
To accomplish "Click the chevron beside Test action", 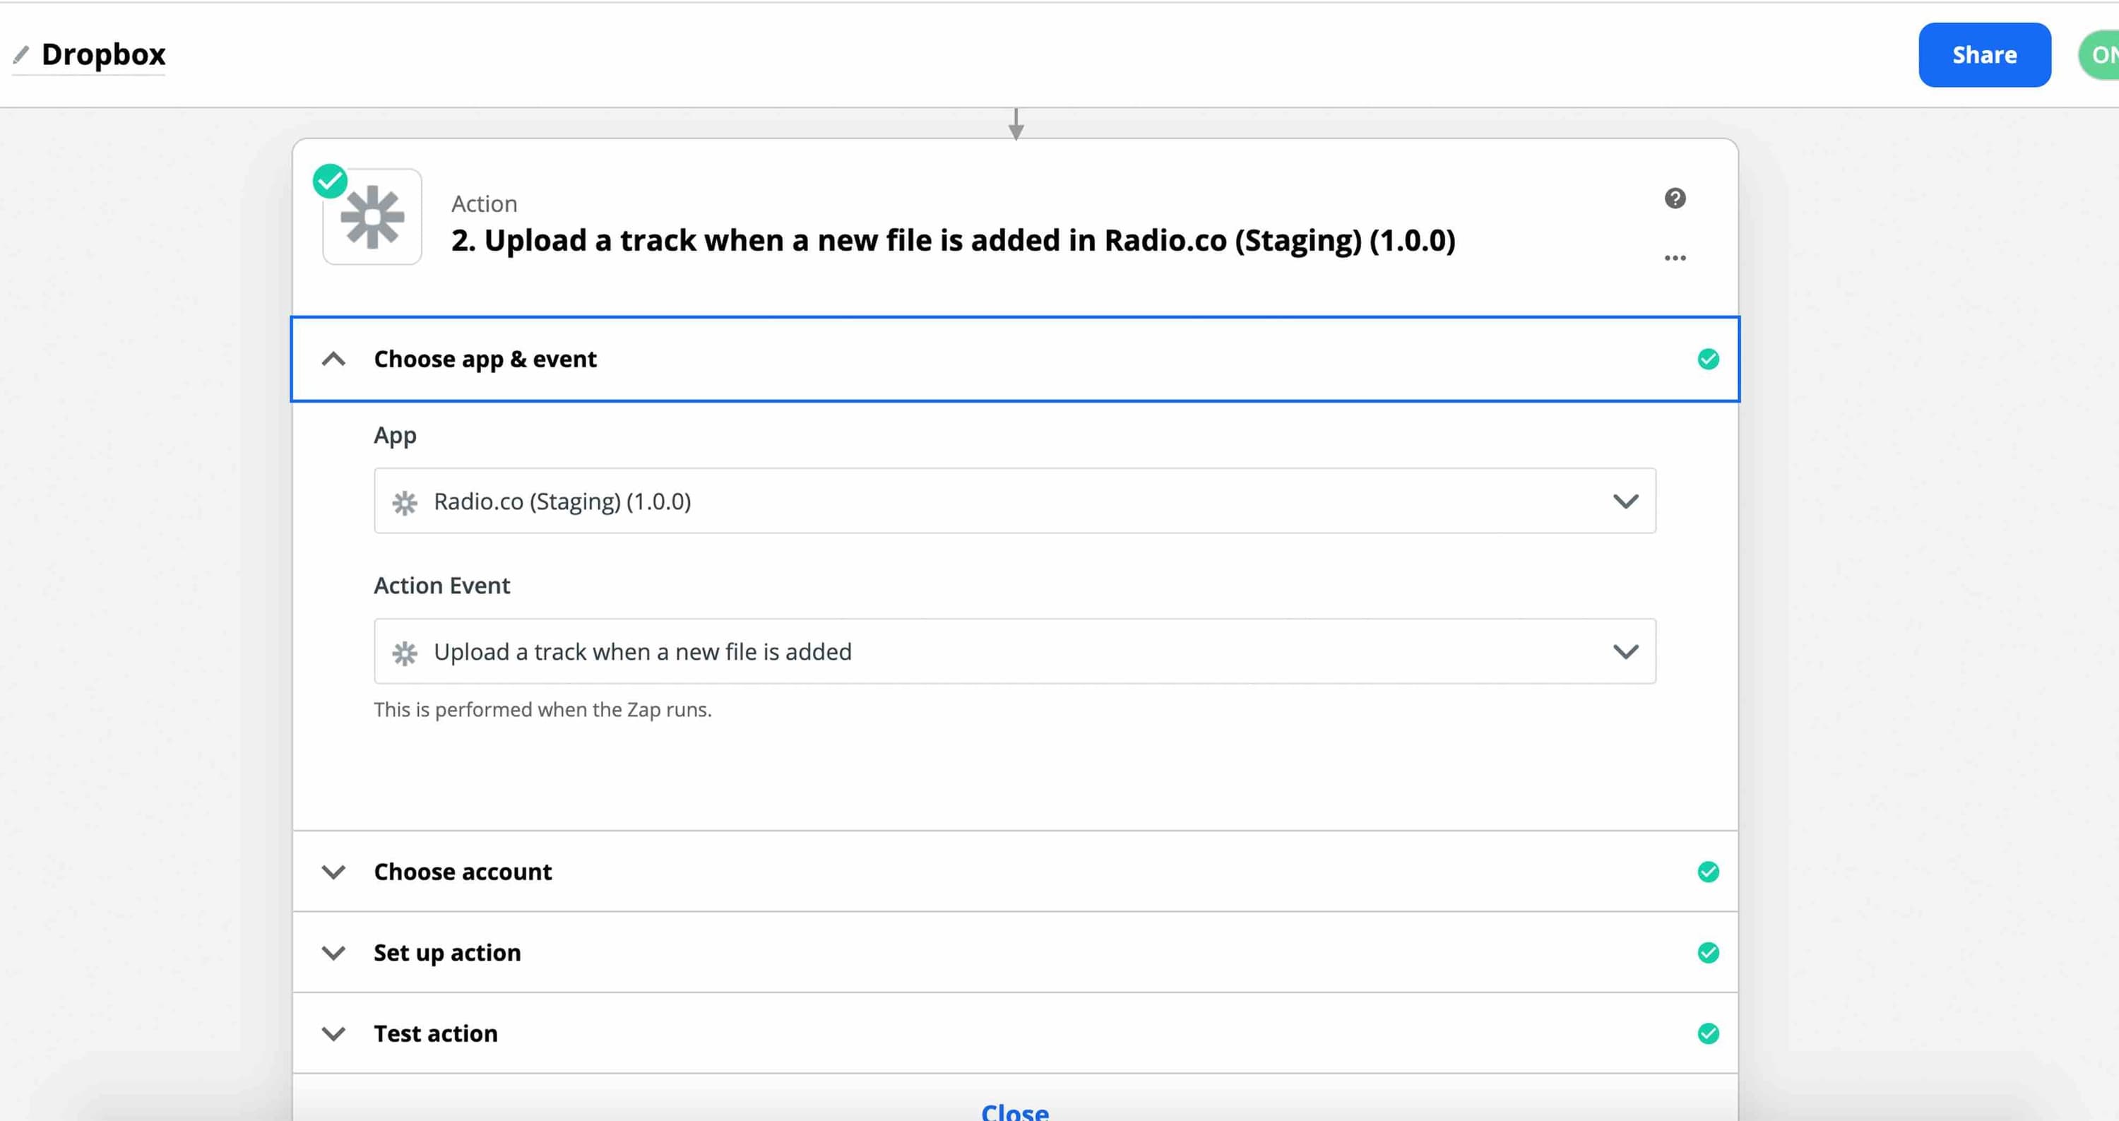I will (333, 1033).
